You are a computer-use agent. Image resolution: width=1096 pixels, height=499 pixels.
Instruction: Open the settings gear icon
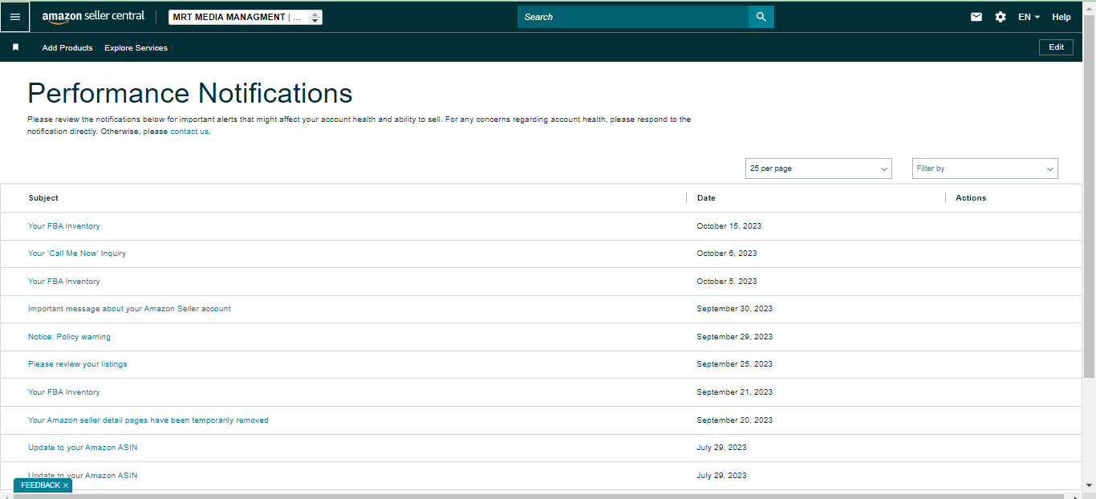point(1001,17)
